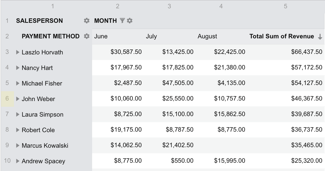Viewport: 325px width, 171px height.
Task: Expand the Robert Cole row
Action: pyautogui.click(x=18, y=130)
